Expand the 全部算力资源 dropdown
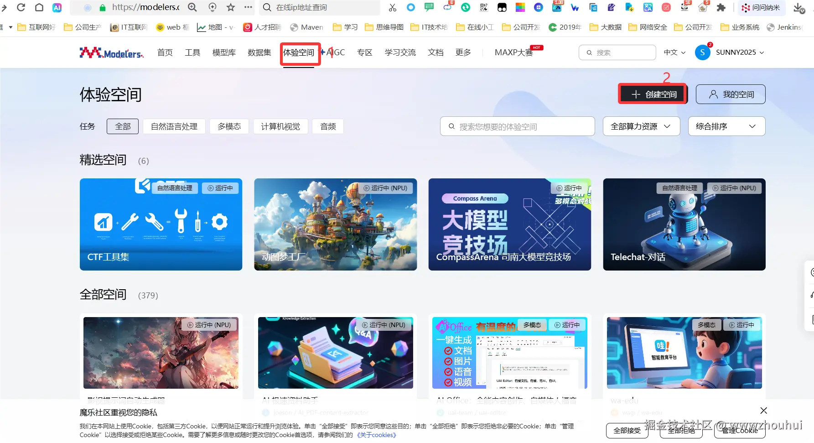This screenshot has width=814, height=443. tap(642, 126)
